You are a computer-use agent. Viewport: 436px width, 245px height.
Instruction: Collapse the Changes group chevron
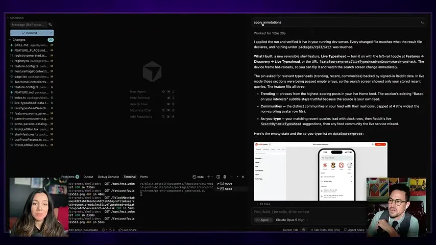(10, 40)
